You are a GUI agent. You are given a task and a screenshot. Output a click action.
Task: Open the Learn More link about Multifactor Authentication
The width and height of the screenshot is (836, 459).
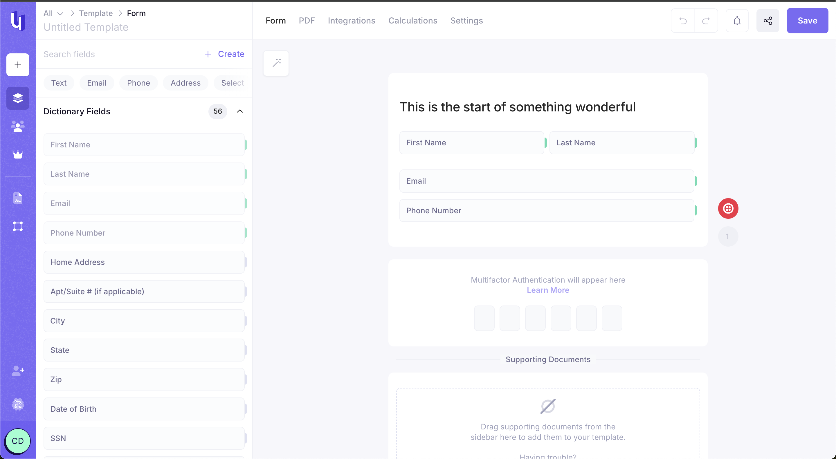tap(547, 290)
